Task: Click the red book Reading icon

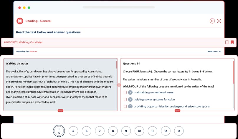Action: tap(20, 21)
